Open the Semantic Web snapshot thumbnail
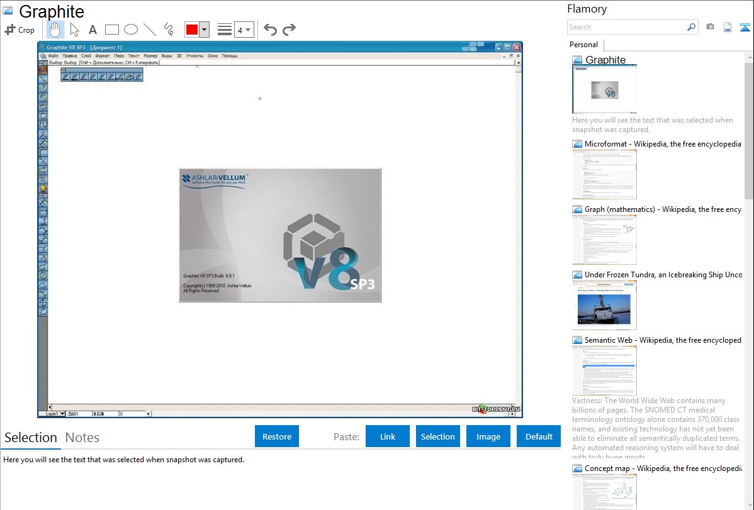This screenshot has height=510, width=754. [x=604, y=370]
